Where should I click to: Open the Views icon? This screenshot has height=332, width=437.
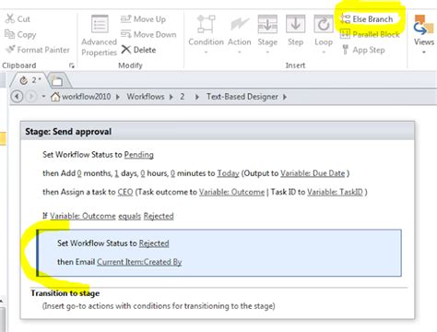point(424,25)
